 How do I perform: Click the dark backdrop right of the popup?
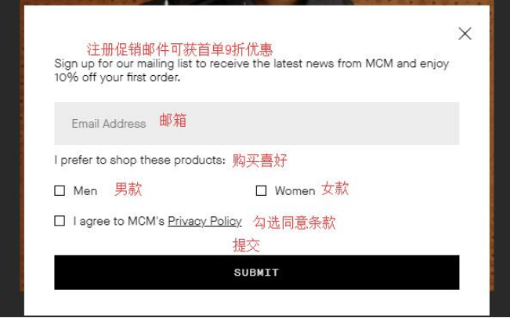click(x=501, y=156)
